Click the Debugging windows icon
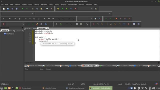The height and width of the screenshot is (90, 160). 134,24
